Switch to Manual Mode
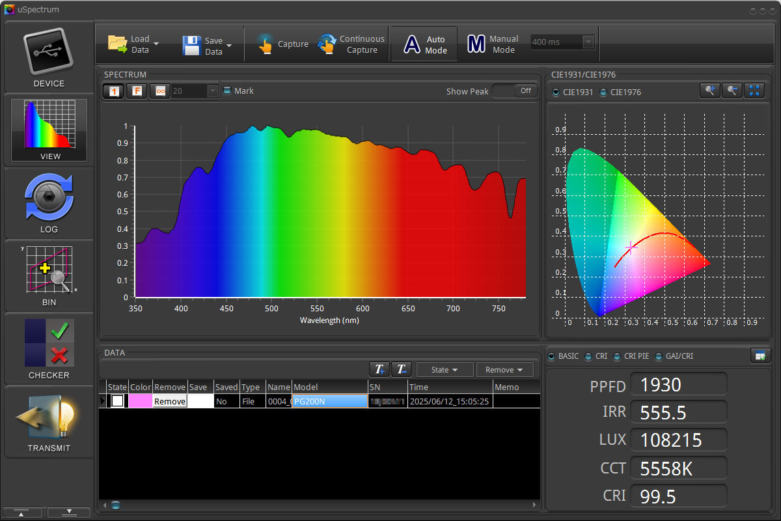This screenshot has height=521, width=781. click(493, 44)
